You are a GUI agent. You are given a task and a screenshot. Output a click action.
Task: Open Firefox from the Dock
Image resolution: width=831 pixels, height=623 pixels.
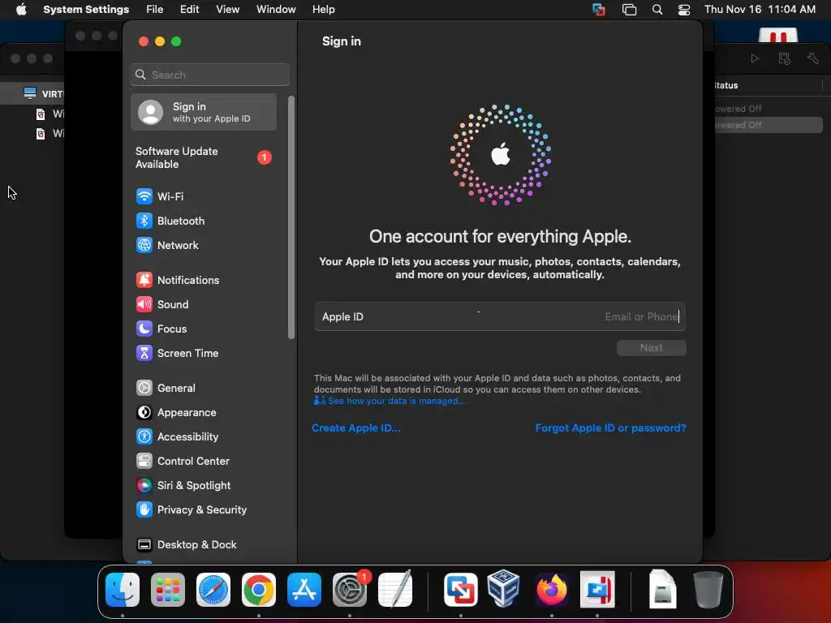tap(552, 590)
